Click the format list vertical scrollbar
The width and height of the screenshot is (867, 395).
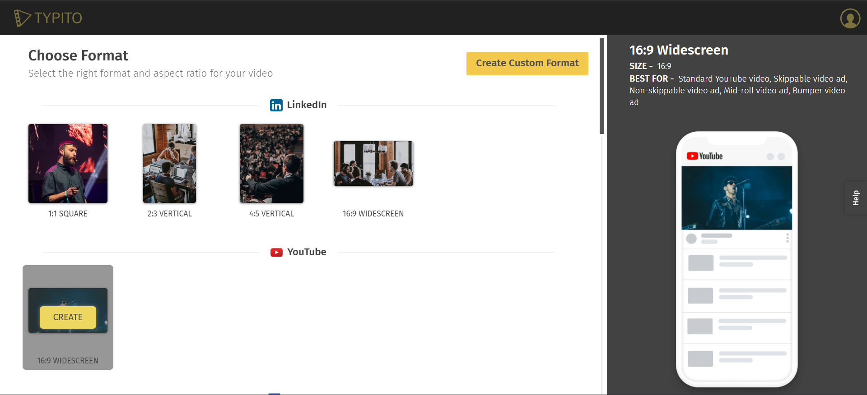pyautogui.click(x=601, y=86)
